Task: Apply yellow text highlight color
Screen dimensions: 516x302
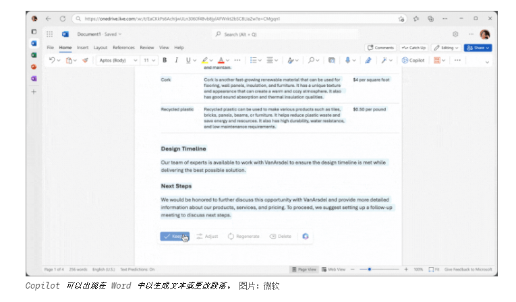Action: click(x=204, y=60)
